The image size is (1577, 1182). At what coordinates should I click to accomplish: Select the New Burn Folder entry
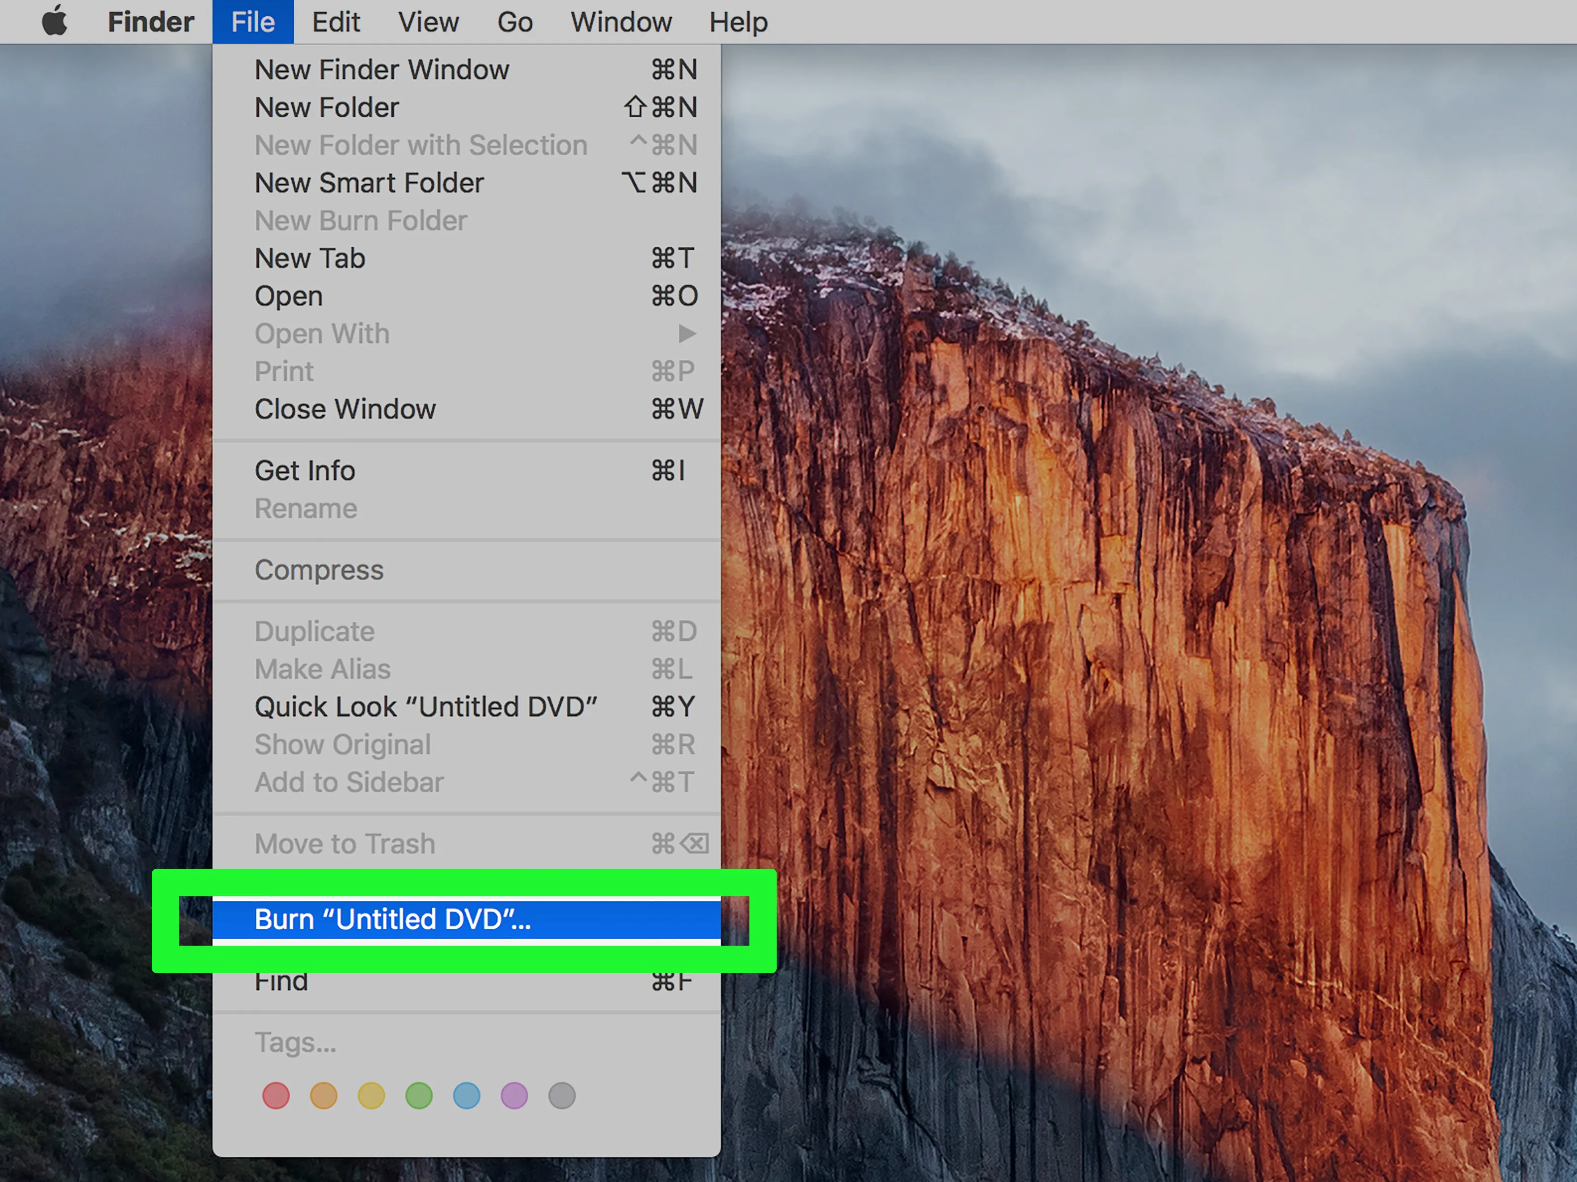[466, 221]
